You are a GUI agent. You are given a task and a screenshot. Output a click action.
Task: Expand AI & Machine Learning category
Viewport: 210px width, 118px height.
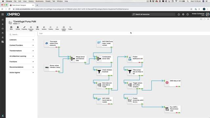[21, 56]
